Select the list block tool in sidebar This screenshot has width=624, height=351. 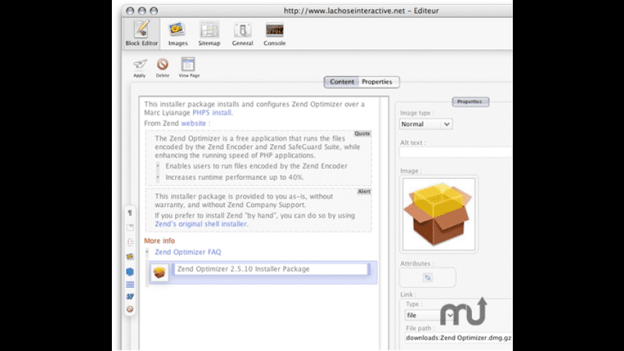click(x=130, y=242)
